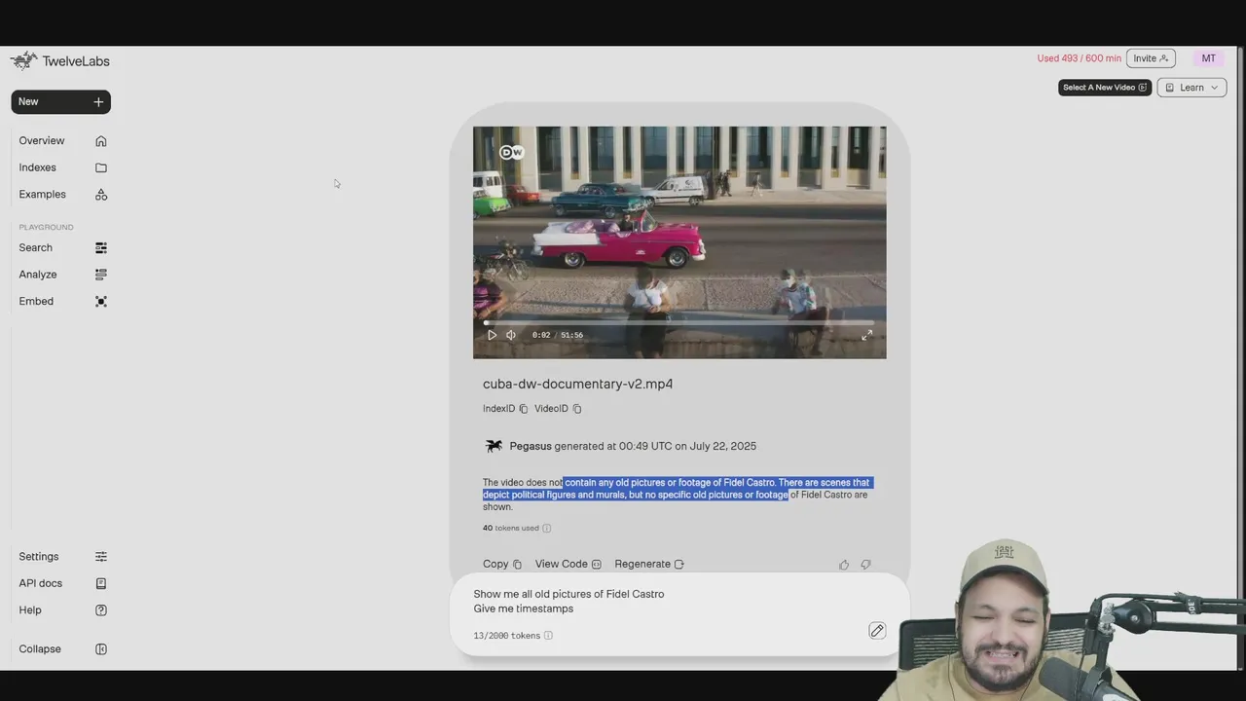Click View Code
This screenshot has height=701, width=1246.
[568, 564]
